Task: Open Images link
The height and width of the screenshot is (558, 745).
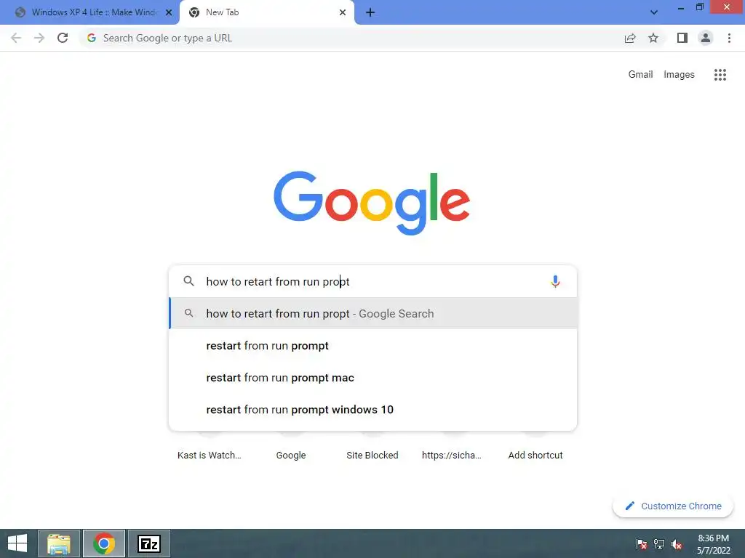Action: 679,75
